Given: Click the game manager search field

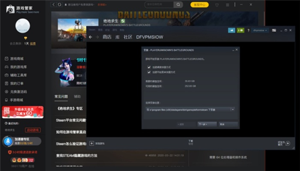Looking at the screenshot, I should pos(159,5).
